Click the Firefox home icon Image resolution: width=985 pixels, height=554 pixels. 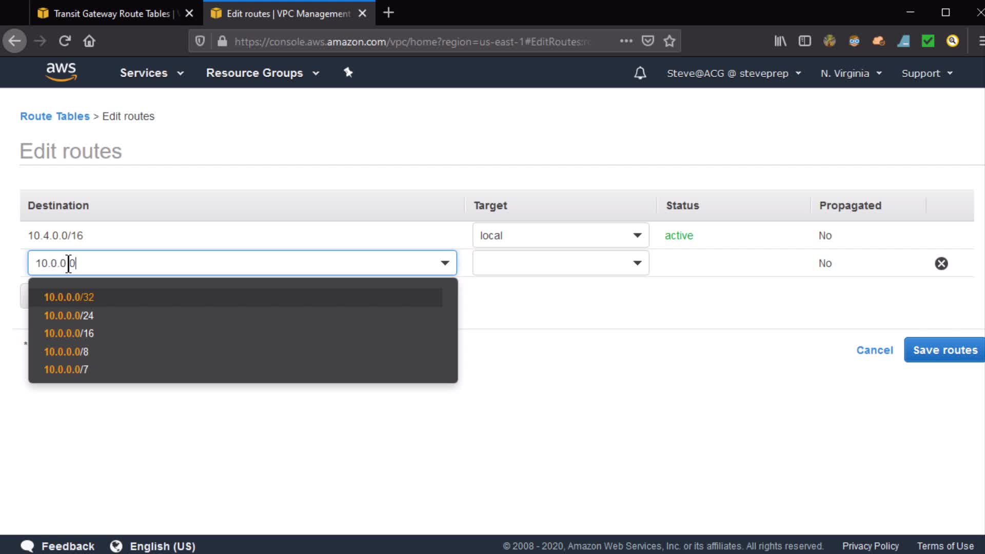pos(89,41)
